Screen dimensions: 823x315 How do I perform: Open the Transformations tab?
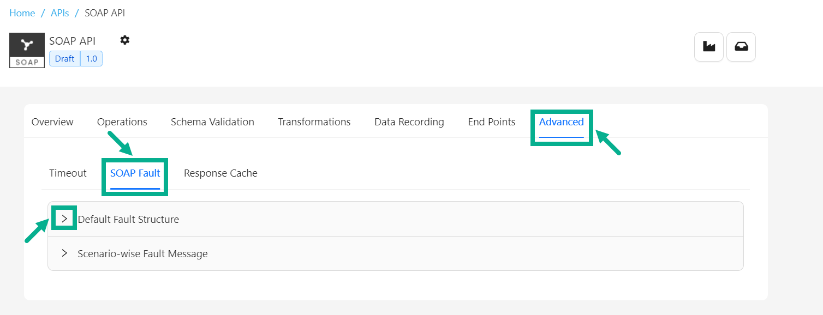(x=314, y=122)
